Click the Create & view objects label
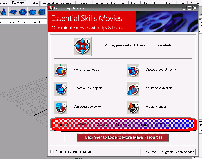Screen dimensions: 202x159 [x=88, y=88]
